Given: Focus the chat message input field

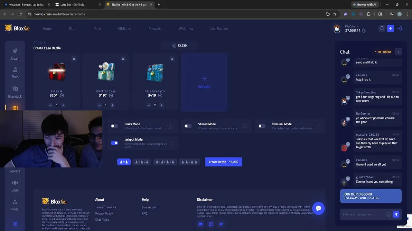Looking at the screenshot, I should [x=363, y=214].
